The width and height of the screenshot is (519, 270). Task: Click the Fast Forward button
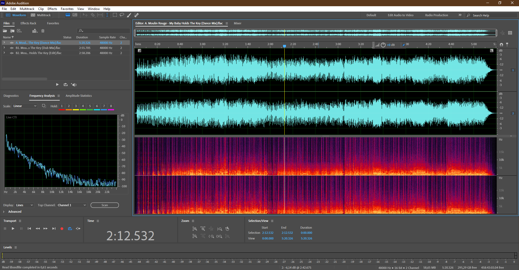45,229
